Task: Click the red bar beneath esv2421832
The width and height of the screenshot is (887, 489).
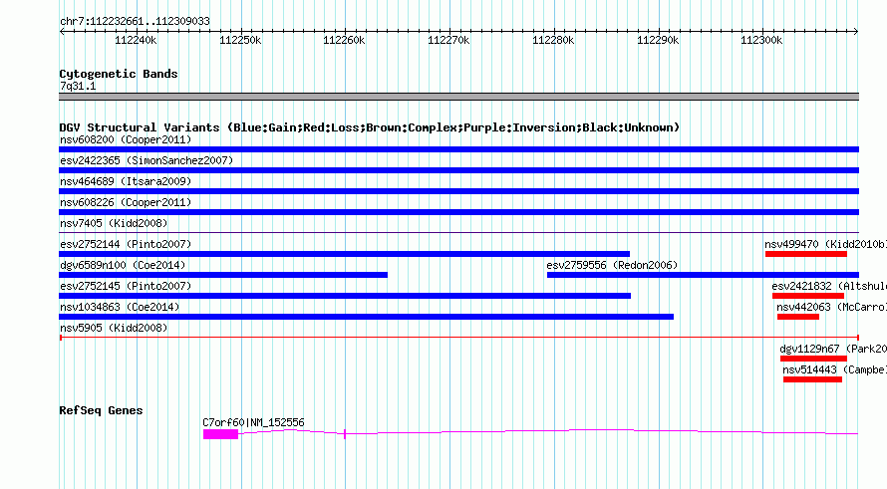Action: pyautogui.click(x=808, y=296)
